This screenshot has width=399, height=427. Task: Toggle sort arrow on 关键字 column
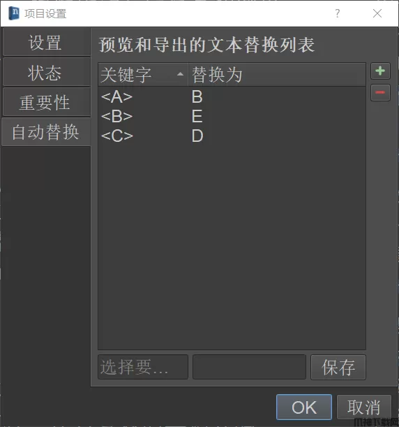click(180, 74)
